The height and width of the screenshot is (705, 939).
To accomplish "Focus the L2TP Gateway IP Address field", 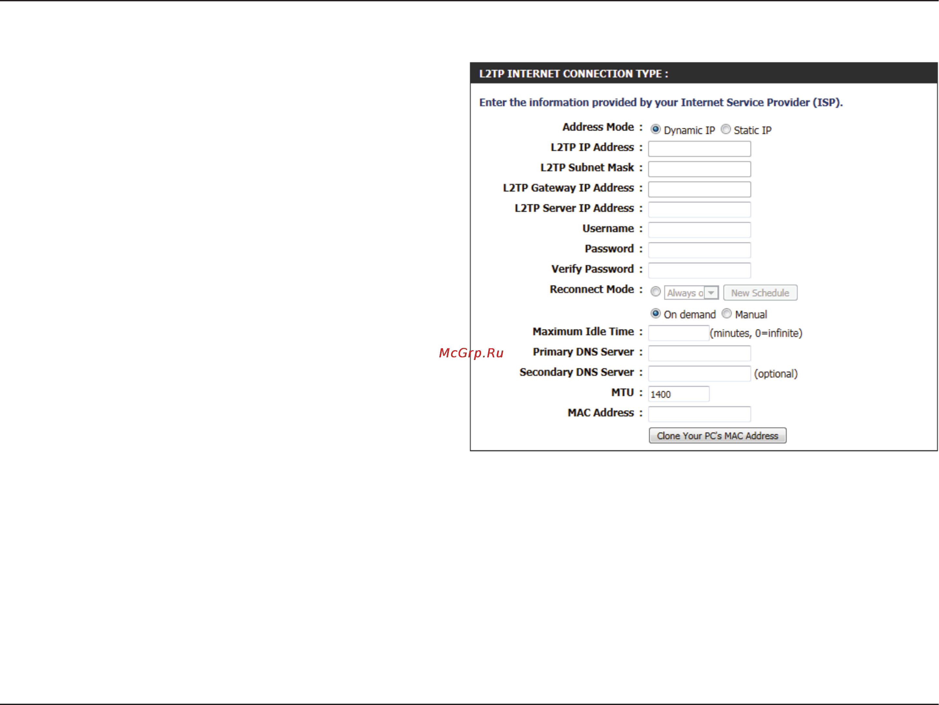I will tap(699, 189).
